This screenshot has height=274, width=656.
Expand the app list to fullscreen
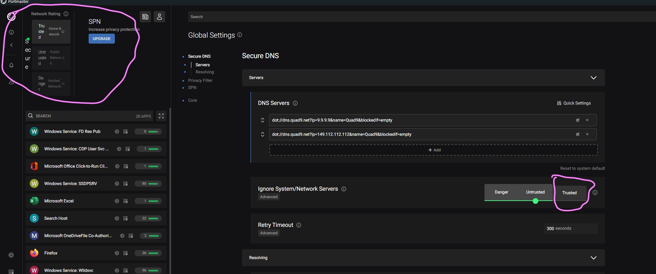161,116
